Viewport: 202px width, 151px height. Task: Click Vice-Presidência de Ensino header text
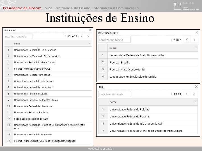(92, 8)
